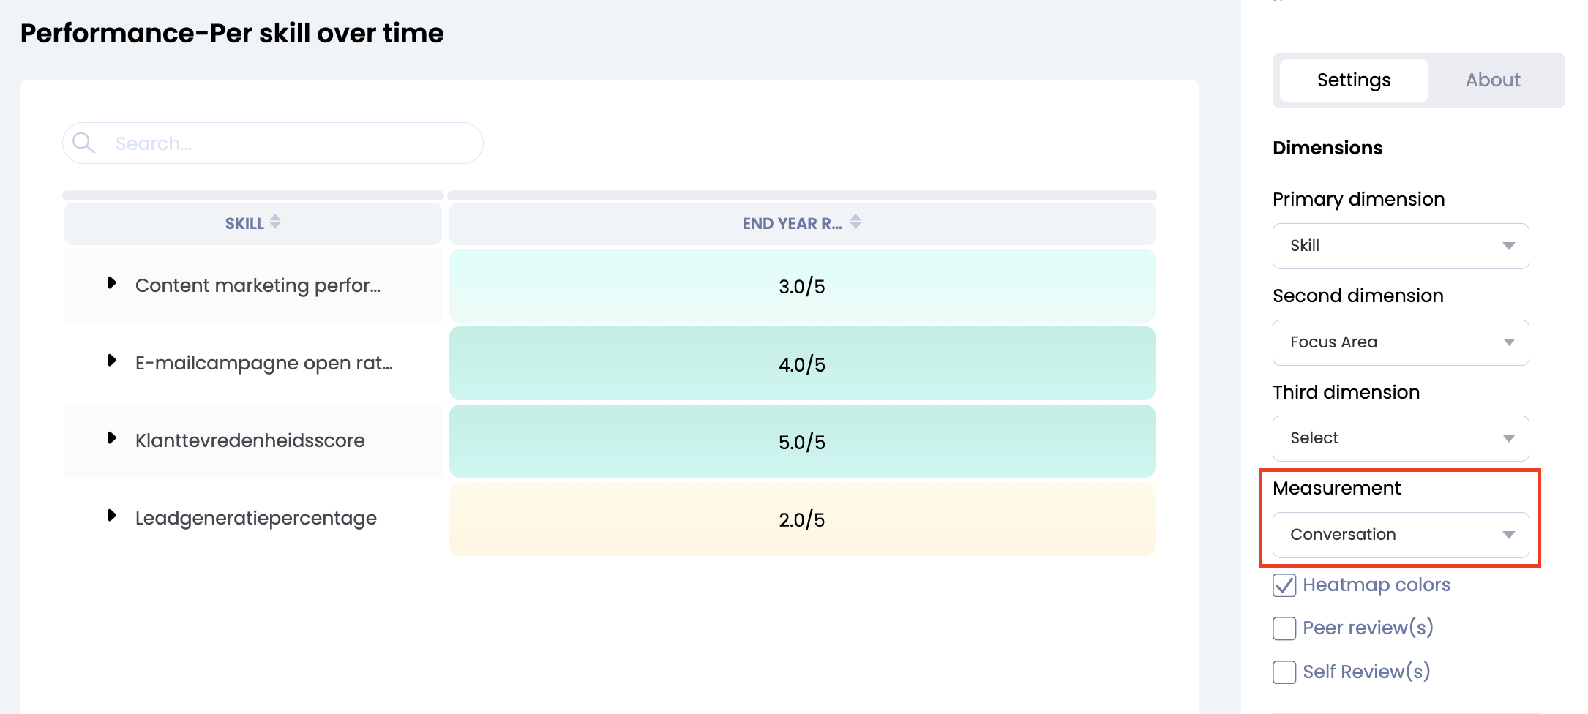The width and height of the screenshot is (1588, 714).
Task: Click the search magnifier icon
Action: [84, 143]
